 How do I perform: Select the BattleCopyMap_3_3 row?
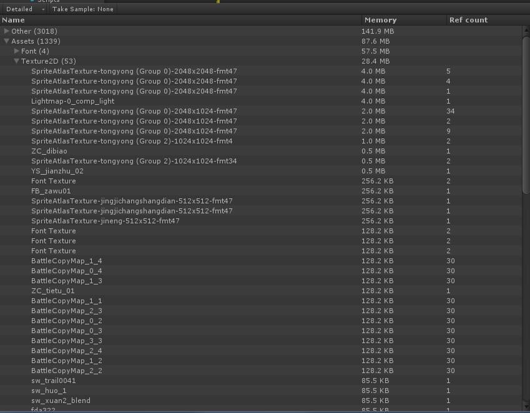coord(261,341)
